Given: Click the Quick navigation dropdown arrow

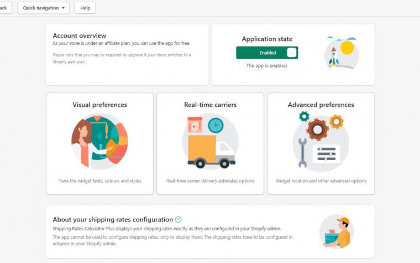Looking at the screenshot, I should pos(63,8).
